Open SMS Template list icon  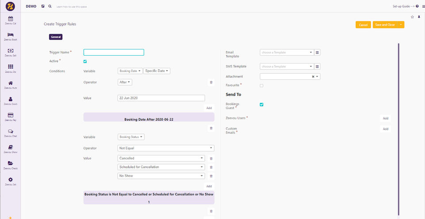(x=317, y=66)
